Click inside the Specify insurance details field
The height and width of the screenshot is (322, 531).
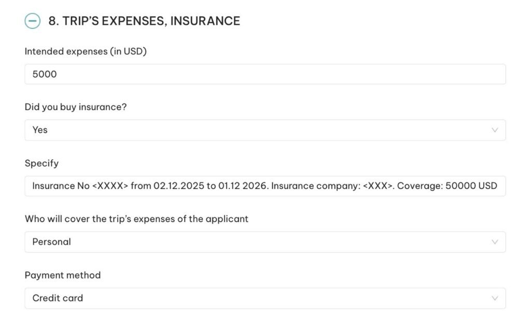pyautogui.click(x=265, y=186)
